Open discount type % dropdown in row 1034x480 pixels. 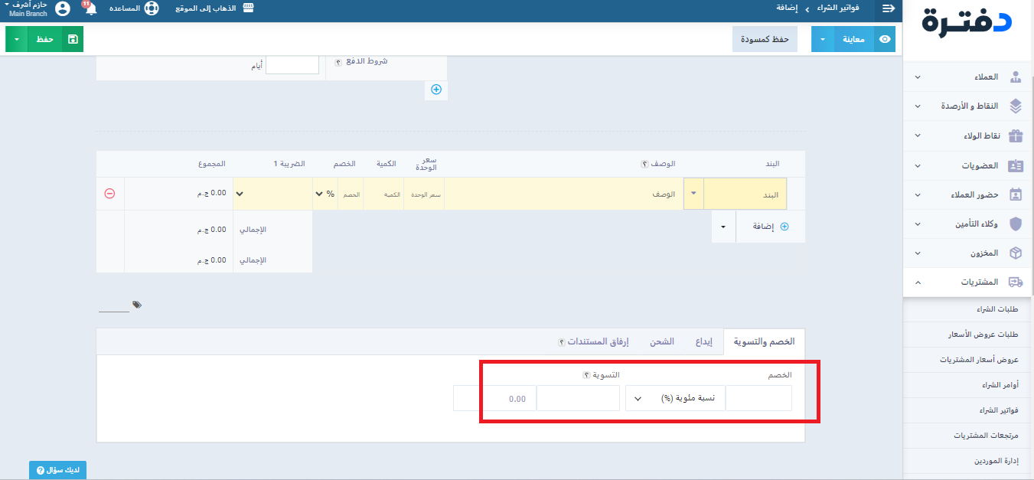pyautogui.click(x=325, y=194)
